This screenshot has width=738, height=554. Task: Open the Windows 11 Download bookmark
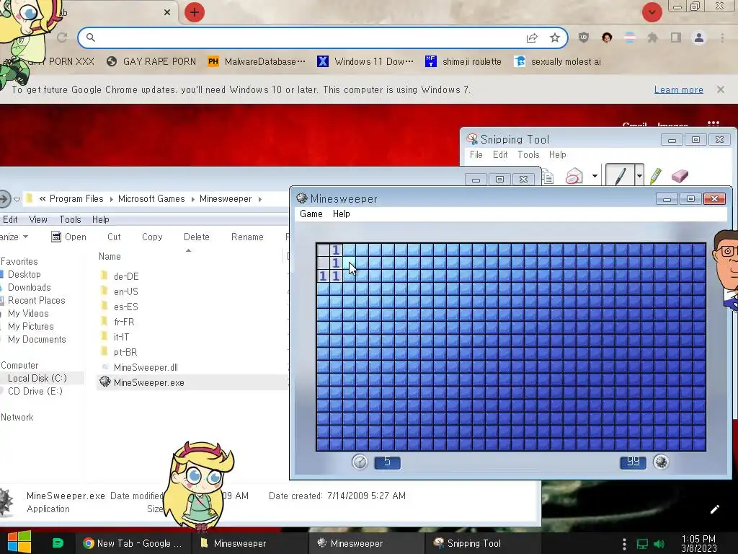(x=365, y=62)
